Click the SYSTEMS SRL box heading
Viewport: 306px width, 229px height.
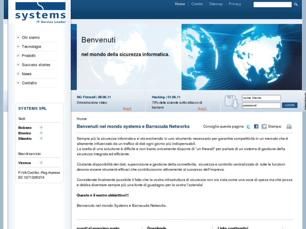(32, 108)
